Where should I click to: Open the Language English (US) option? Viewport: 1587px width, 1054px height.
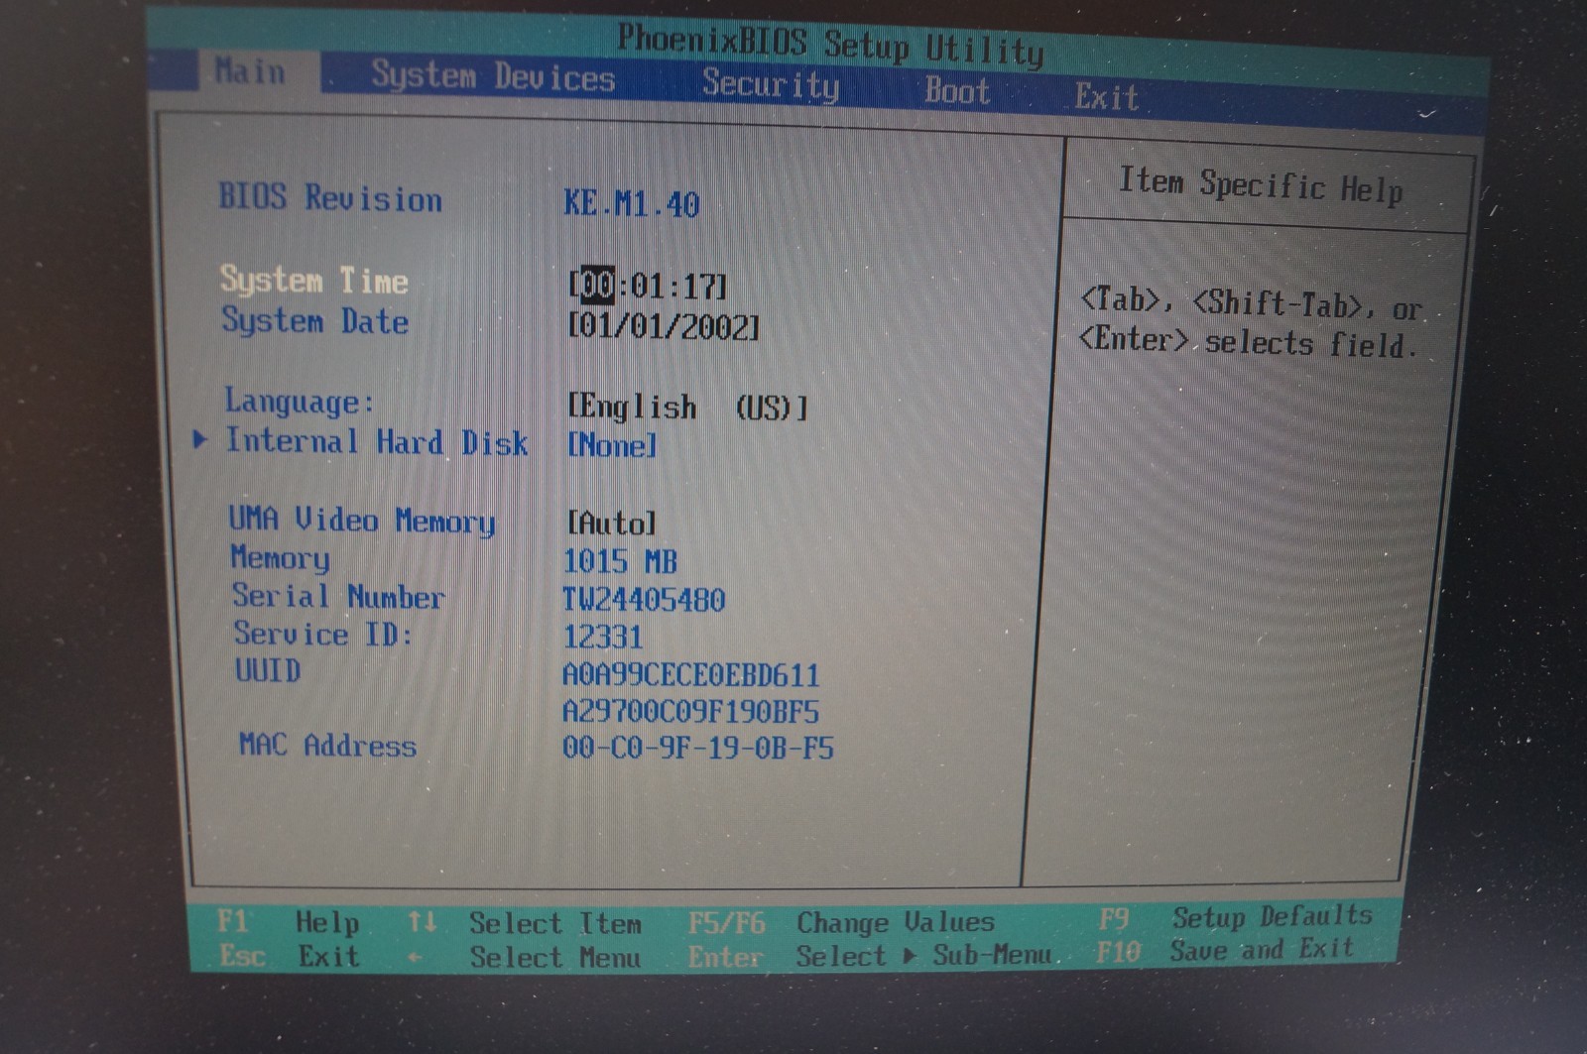coord(687,407)
